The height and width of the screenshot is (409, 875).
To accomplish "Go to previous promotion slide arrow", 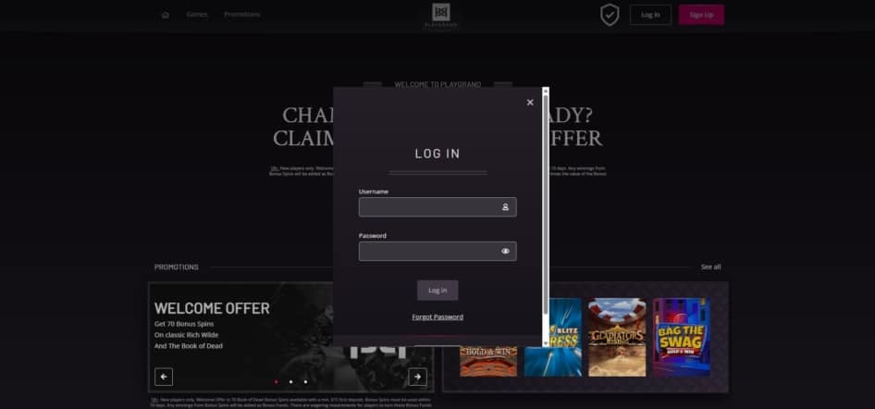I will (x=164, y=377).
